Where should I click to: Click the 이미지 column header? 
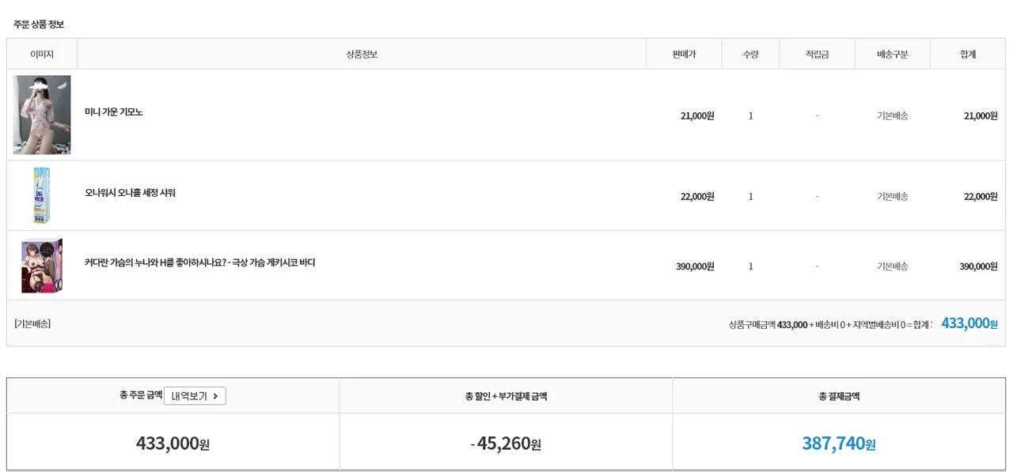click(x=42, y=55)
